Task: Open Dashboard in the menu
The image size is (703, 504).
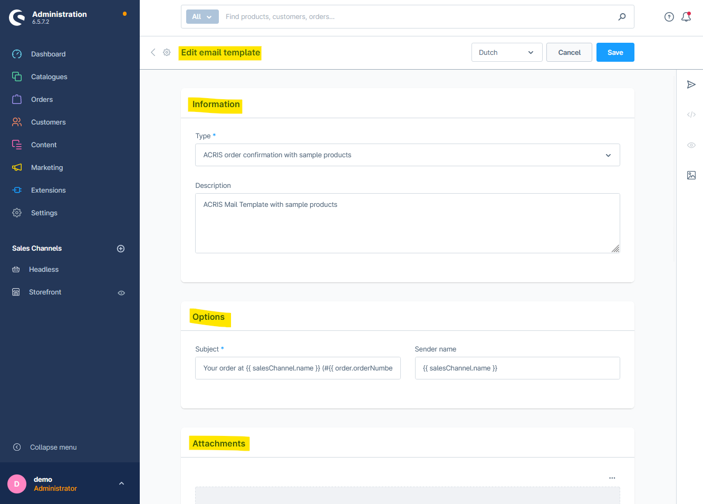Action: 49,54
